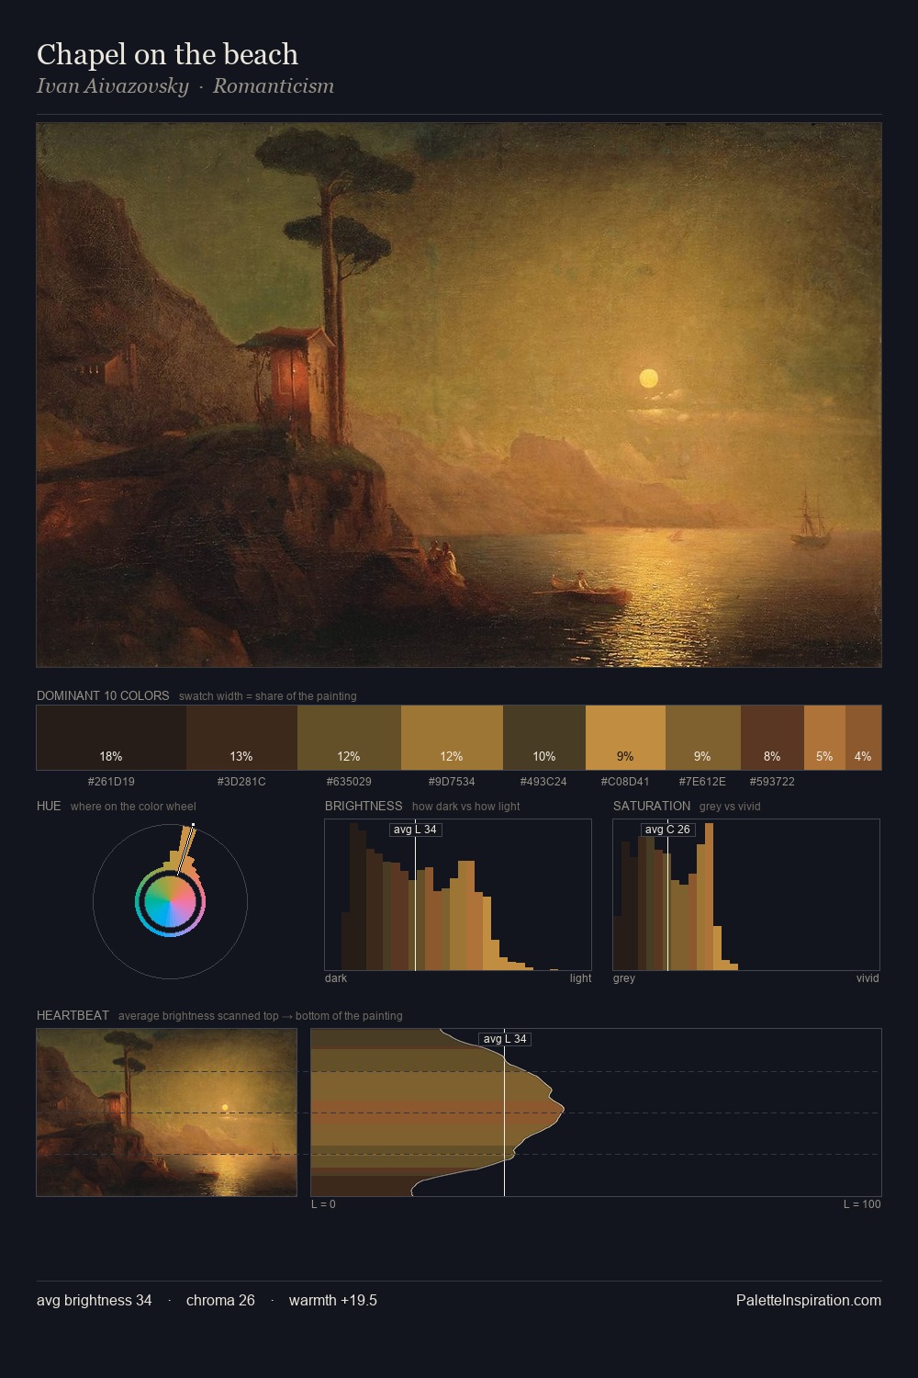Click the 18% swatch #261D19
This screenshot has height=1378, width=918.
tap(111, 738)
